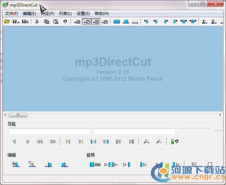Click the single step forward arrow
Screen dimensions: 226x185
[x=28, y=142]
